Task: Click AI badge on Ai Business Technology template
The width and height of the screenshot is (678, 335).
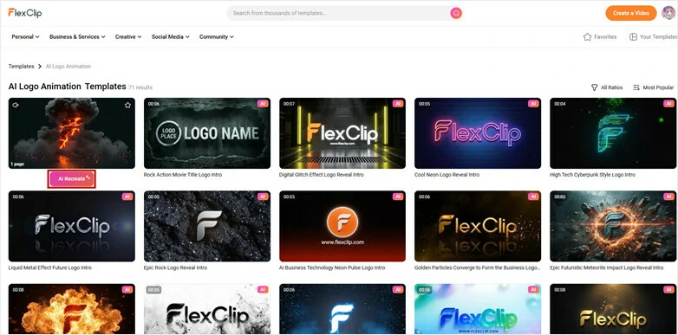Action: 398,196
